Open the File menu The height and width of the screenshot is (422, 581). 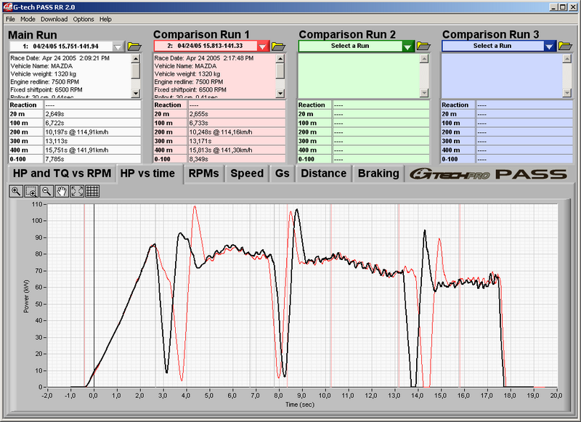coord(10,20)
